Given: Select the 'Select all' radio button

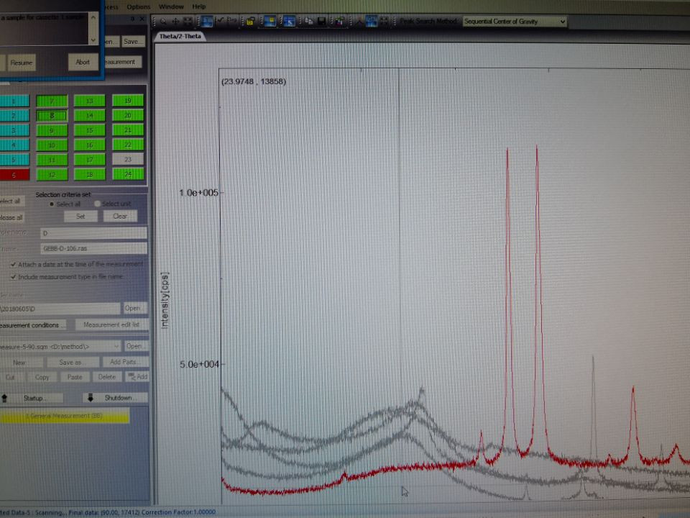Looking at the screenshot, I should coord(51,204).
